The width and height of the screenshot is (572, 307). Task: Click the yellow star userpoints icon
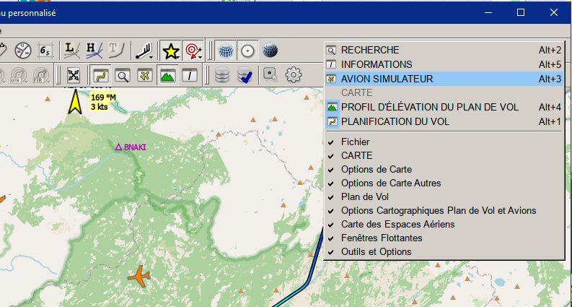(170, 51)
